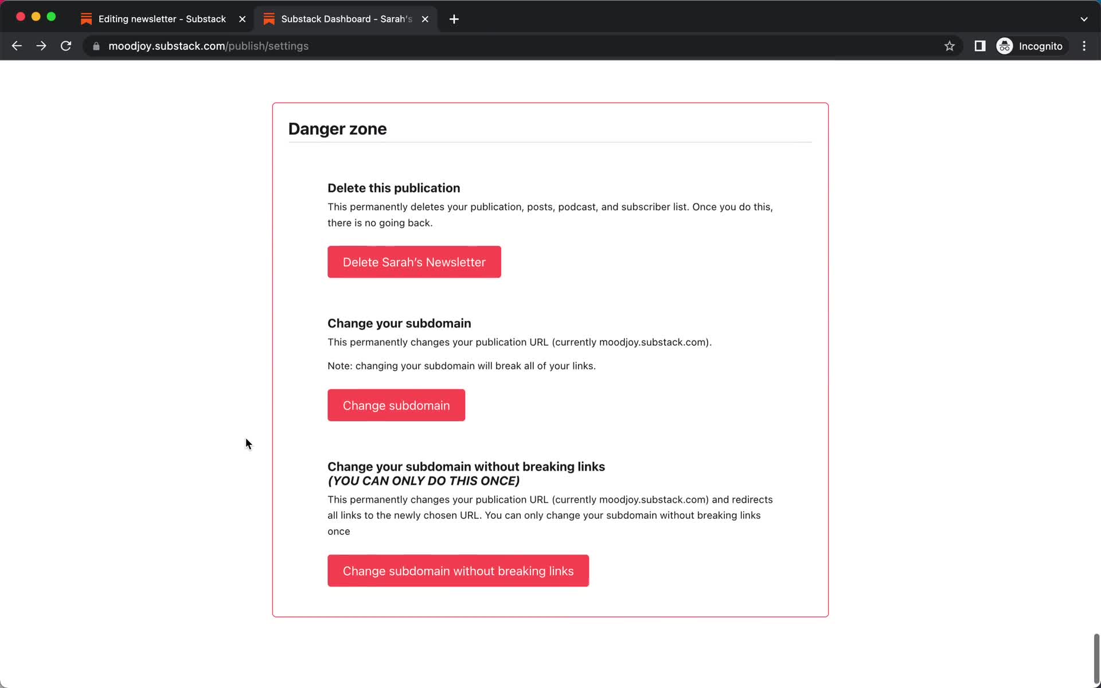Click the Substack favicon on Dashboard tab
This screenshot has width=1101, height=688.
coord(269,19)
